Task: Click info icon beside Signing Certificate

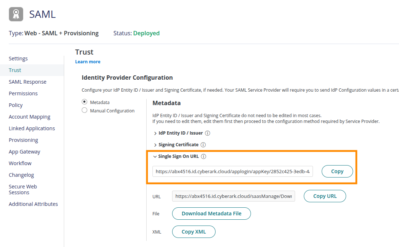Action: (x=203, y=145)
